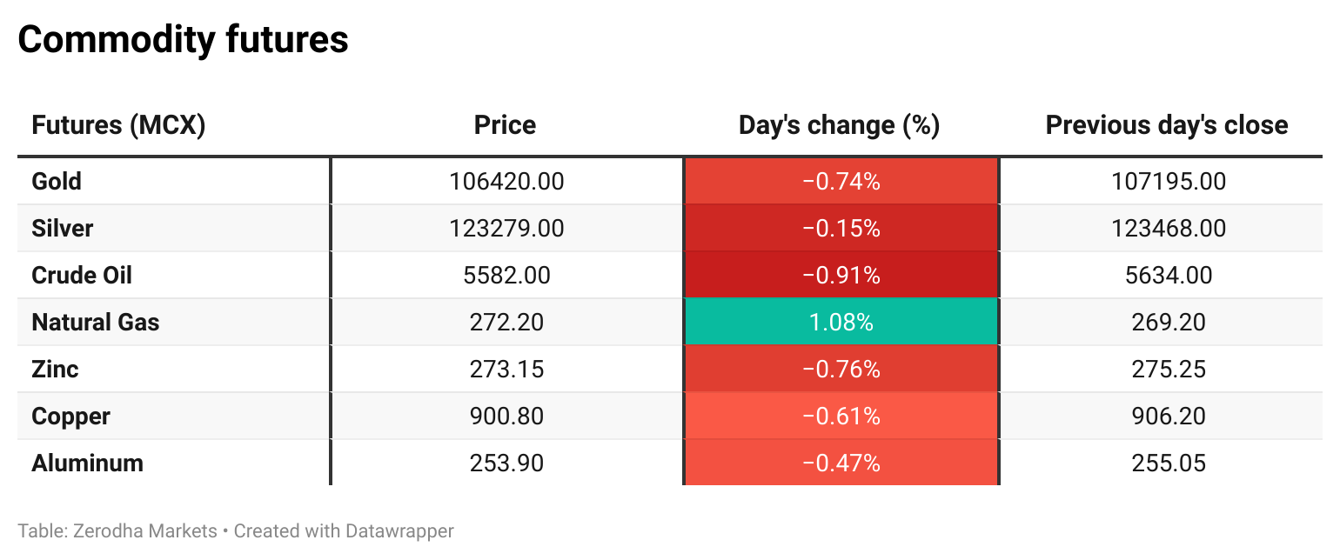The width and height of the screenshot is (1340, 560).
Task: Select the Silver price 123279.00
Action: click(506, 229)
